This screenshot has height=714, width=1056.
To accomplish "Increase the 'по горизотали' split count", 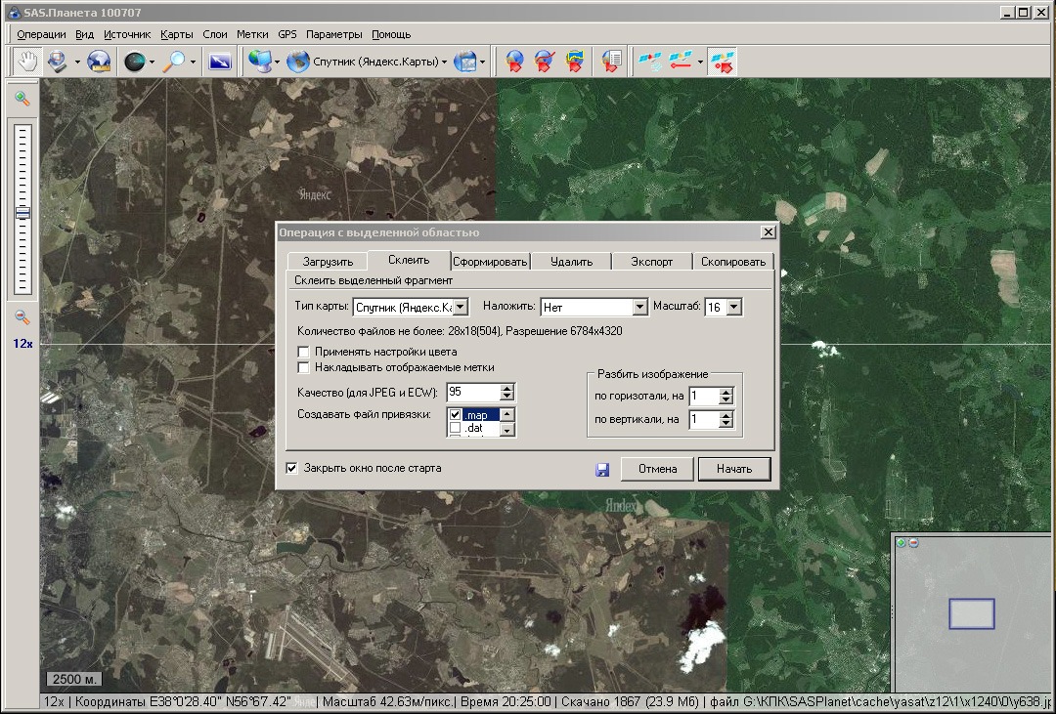I will click(x=726, y=393).
